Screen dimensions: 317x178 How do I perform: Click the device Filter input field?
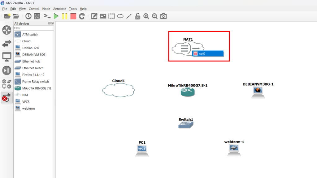tap(33, 28)
